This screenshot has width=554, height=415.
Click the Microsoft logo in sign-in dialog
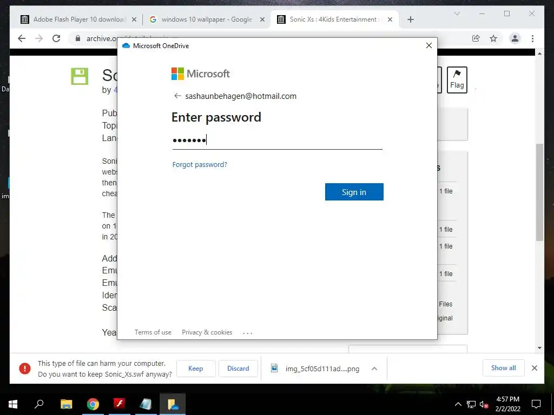tap(200, 73)
